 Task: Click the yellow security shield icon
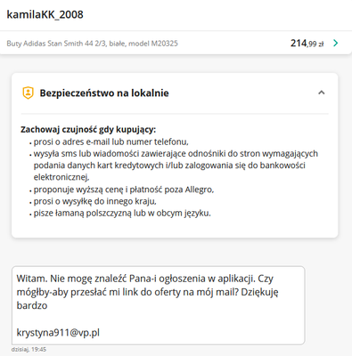click(x=28, y=93)
